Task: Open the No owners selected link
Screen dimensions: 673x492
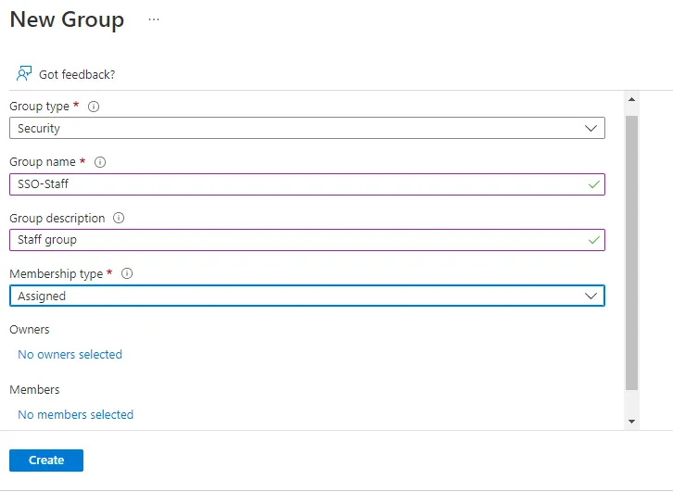Action: click(x=70, y=354)
